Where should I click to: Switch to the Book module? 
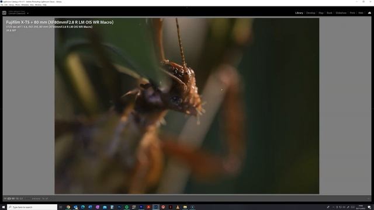click(330, 13)
